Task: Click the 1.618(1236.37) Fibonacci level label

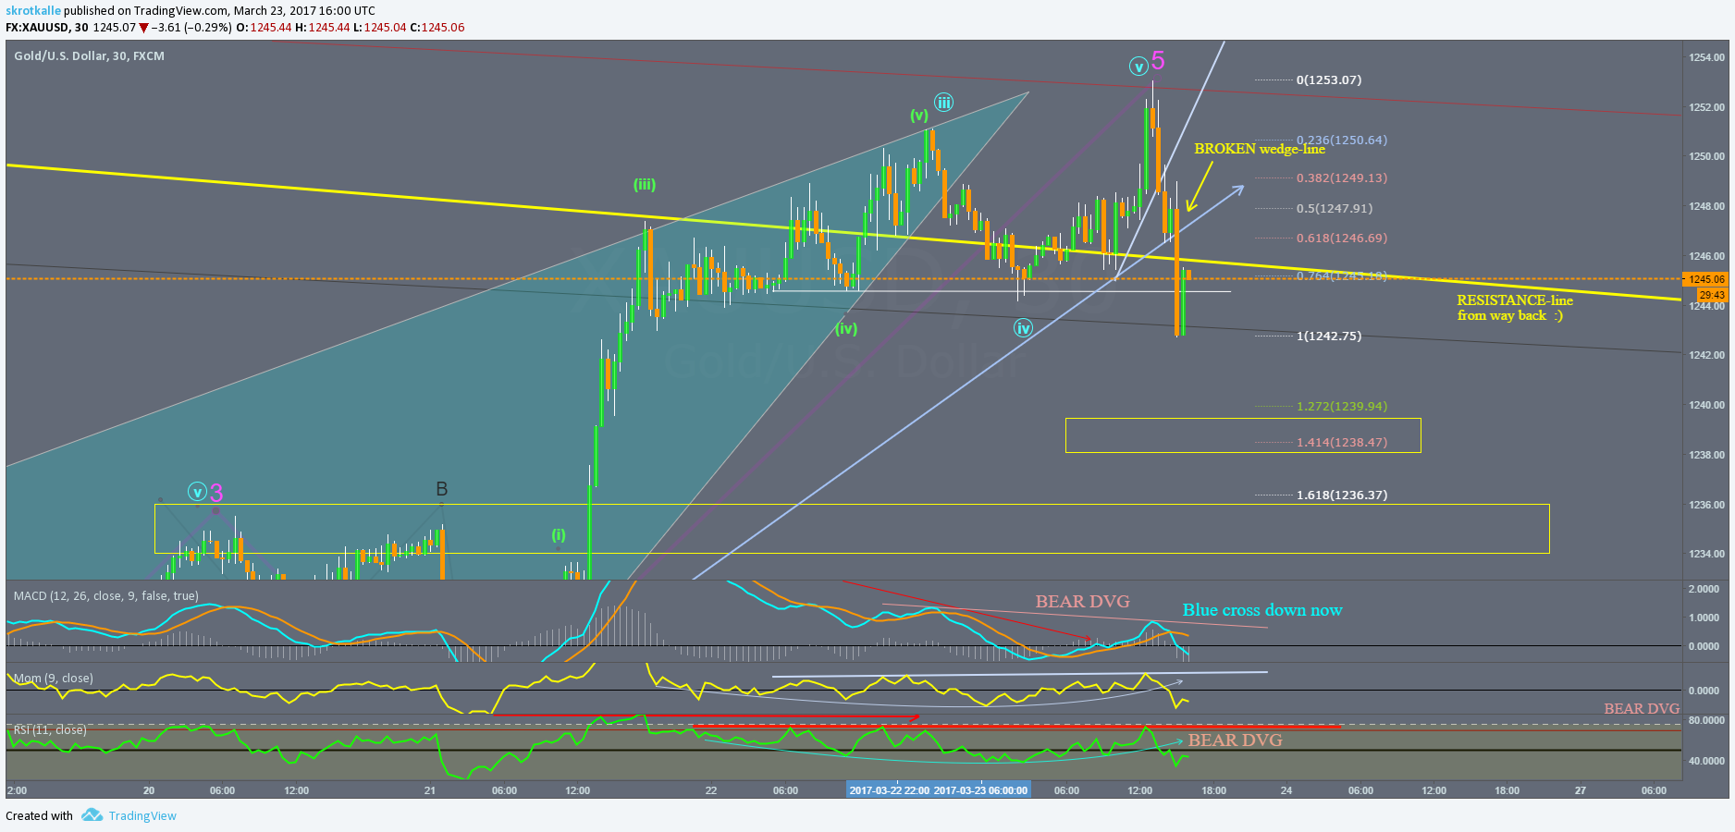Action: pyautogui.click(x=1342, y=496)
